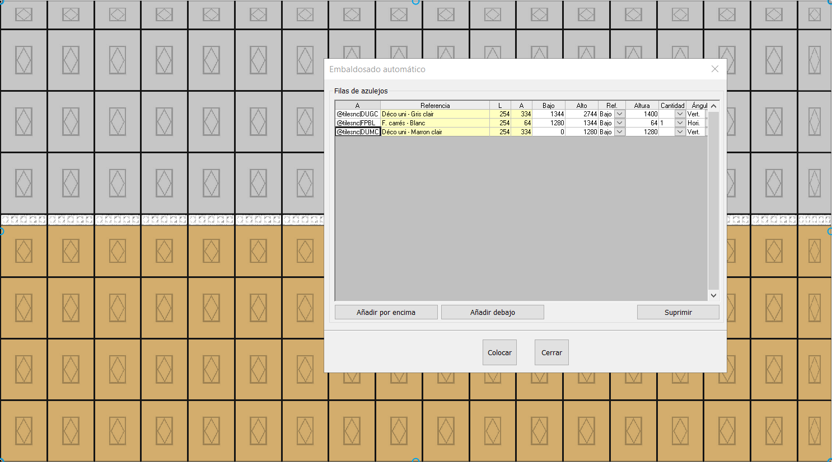Open Ref. dropdown for Marron clair row
This screenshot has width=832, height=462.
tap(619, 132)
